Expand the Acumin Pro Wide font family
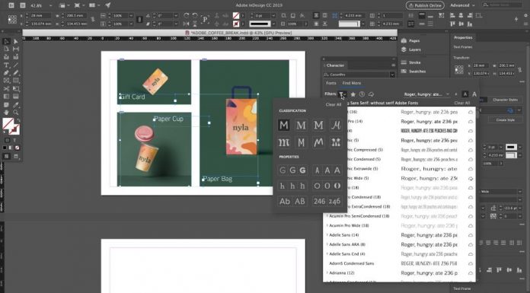The image size is (530, 293). [x=327, y=225]
